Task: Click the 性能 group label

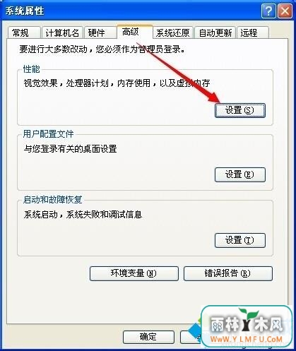Action: pos(32,69)
